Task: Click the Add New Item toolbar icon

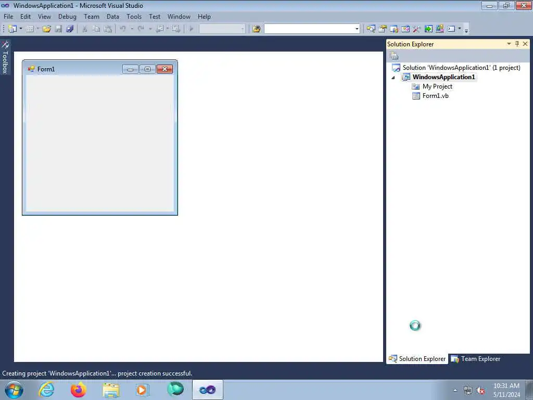Action: pos(30,29)
